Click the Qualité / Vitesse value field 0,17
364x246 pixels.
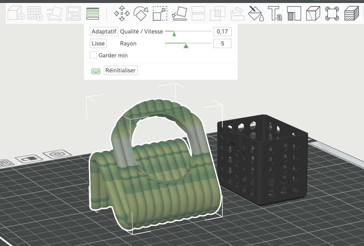pos(222,31)
